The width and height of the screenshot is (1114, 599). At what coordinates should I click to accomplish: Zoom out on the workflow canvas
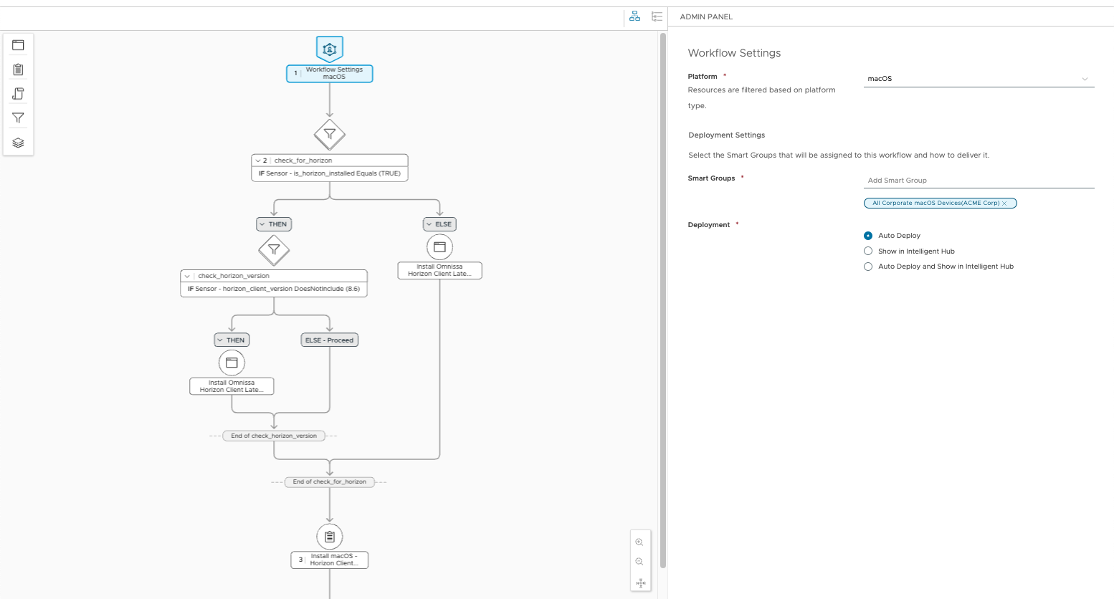click(x=639, y=562)
